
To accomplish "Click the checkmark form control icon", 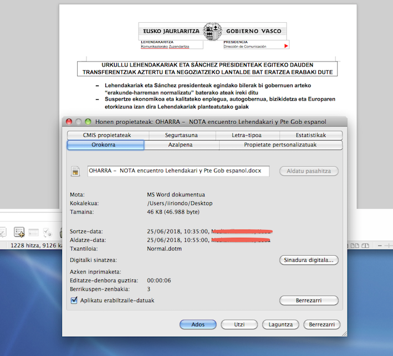I will pos(49,232).
